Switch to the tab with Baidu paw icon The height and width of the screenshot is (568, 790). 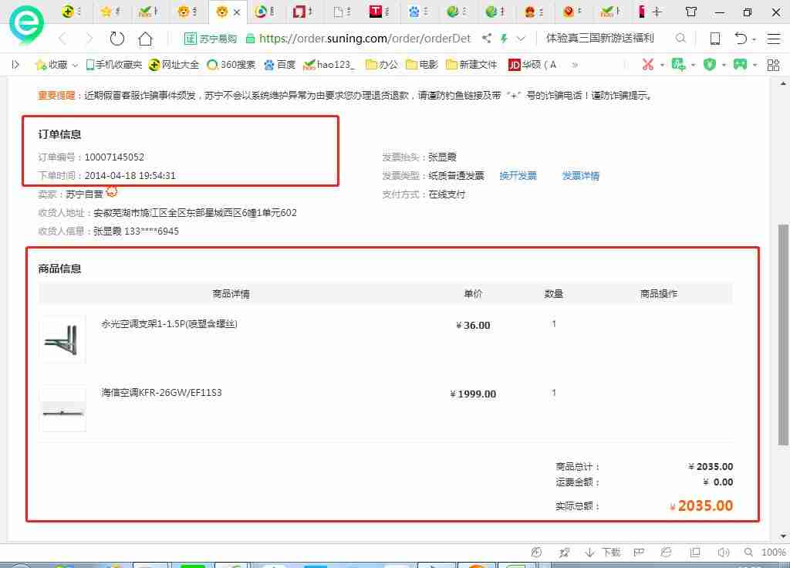pyautogui.click(x=418, y=11)
